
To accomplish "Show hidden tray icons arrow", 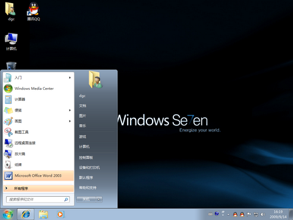I will tap(228, 215).
